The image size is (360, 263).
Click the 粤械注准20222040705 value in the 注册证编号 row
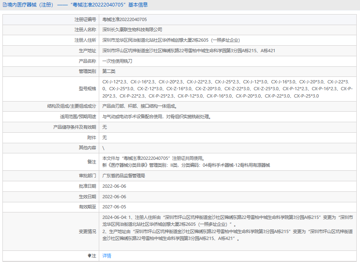point(125,19)
